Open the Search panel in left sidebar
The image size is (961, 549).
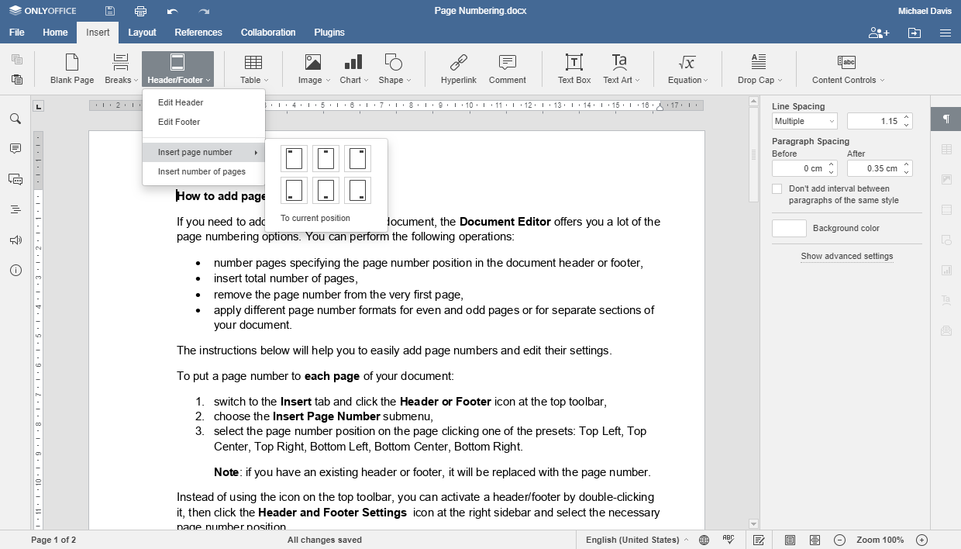pyautogui.click(x=15, y=119)
